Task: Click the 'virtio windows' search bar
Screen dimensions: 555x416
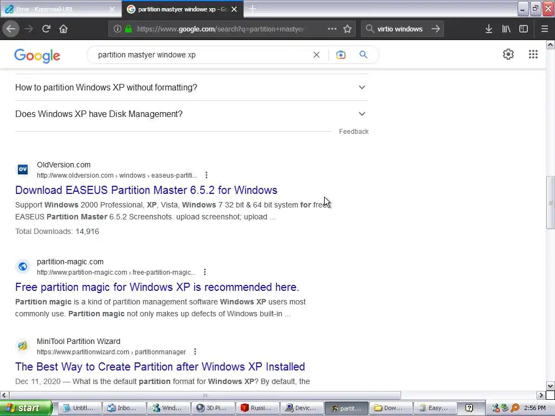Action: click(402, 29)
